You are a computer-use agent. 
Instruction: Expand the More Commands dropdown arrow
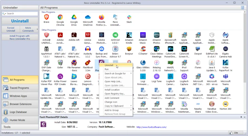(x=37, y=29)
